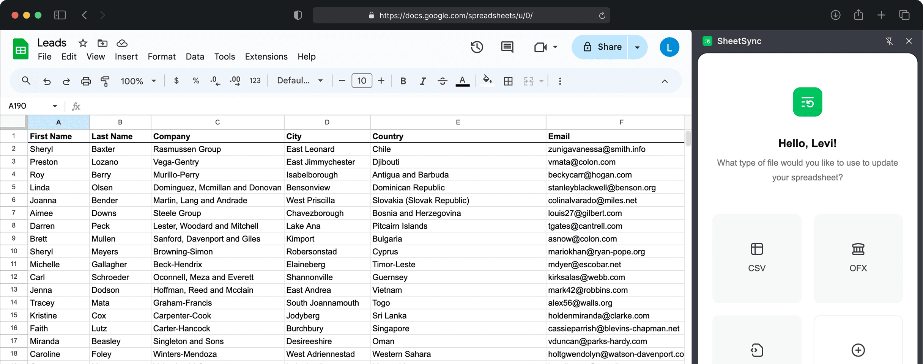The width and height of the screenshot is (923, 364).
Task: Open the borders grid icon
Action: tap(508, 81)
